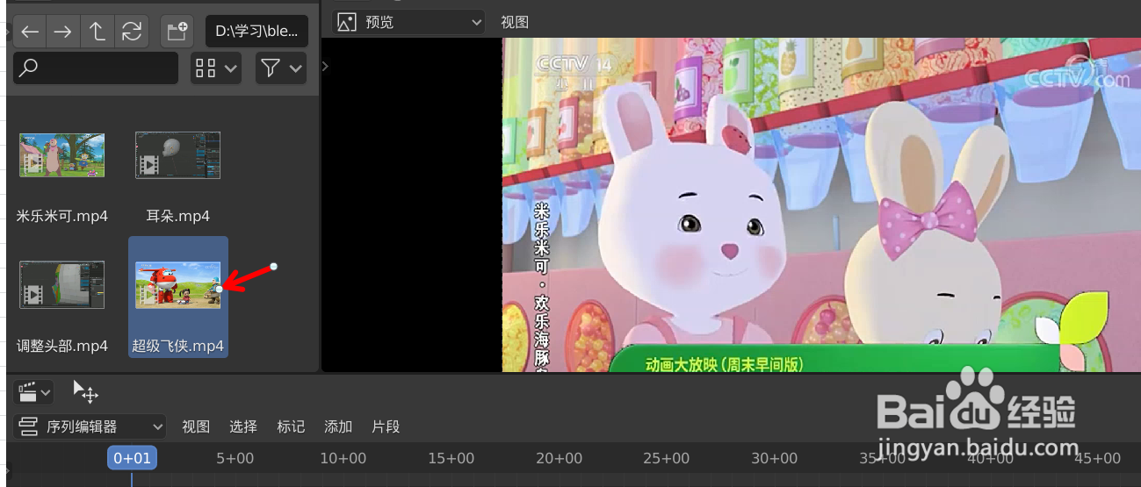
Task: Select the 超级飞侠.mp4 thumbnail
Action: click(178, 285)
